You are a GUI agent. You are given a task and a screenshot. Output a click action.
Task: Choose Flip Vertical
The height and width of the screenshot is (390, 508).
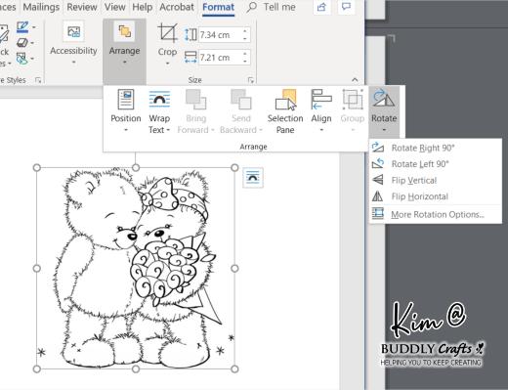435,180
